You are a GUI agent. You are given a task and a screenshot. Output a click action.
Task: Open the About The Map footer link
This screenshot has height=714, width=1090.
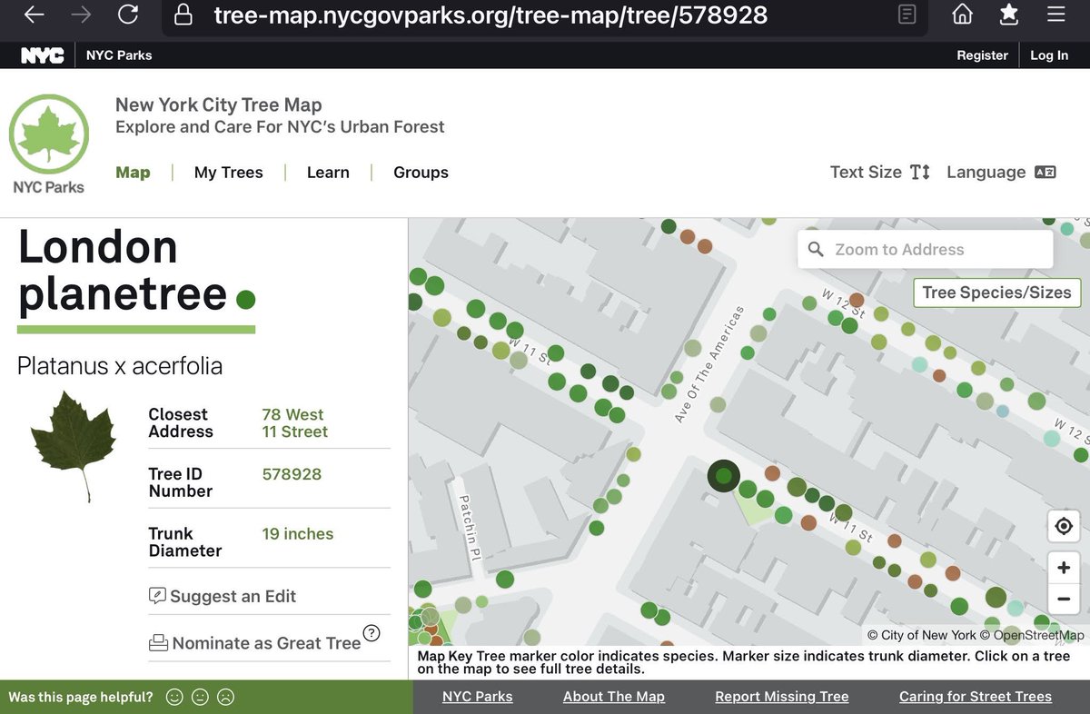[614, 697]
